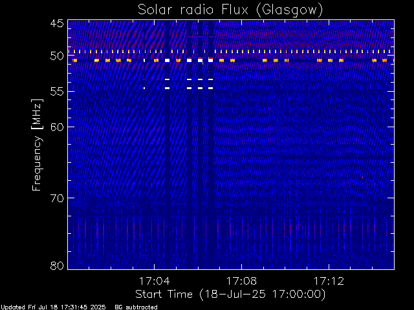This screenshot has height=310, width=414.
Task: Click the 'Updated Fri Jul 18 17:31:45 2025' text
Action: 53,307
